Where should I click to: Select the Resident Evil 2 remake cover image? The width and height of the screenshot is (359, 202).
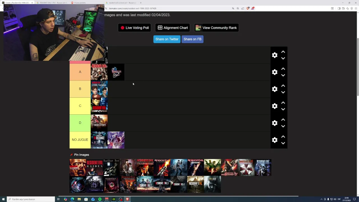[145, 184]
